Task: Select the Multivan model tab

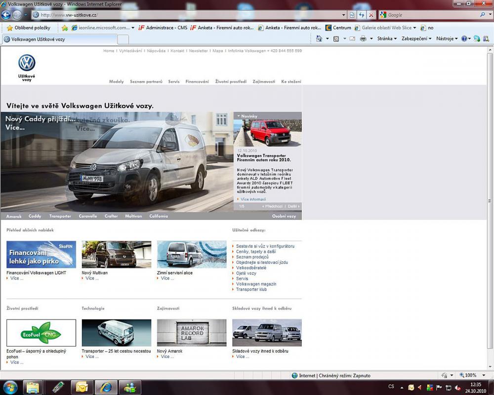Action: click(x=133, y=216)
